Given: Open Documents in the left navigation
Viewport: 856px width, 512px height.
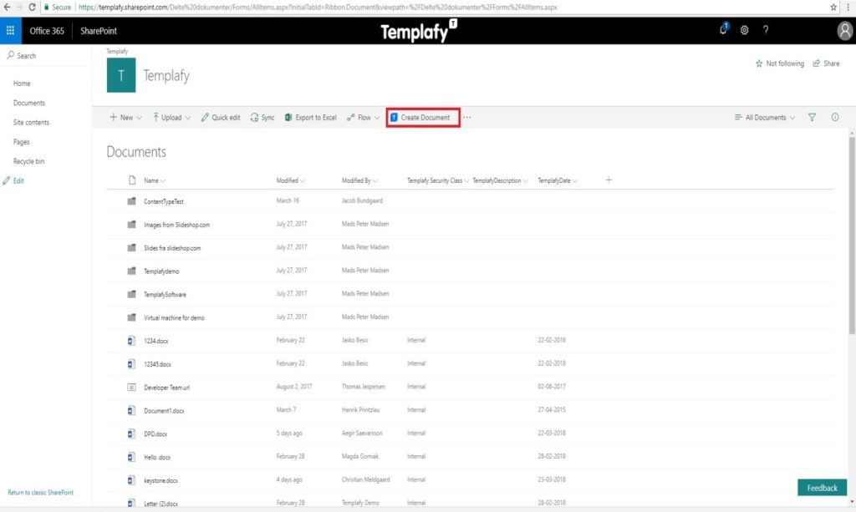Looking at the screenshot, I should 29,103.
